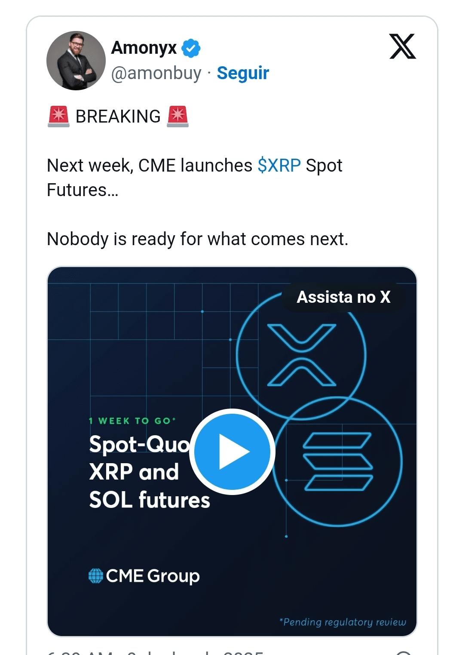Follow the account via Seguir link
450x655 pixels.
242,73
